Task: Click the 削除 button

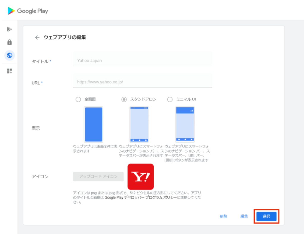Action: pos(224,216)
